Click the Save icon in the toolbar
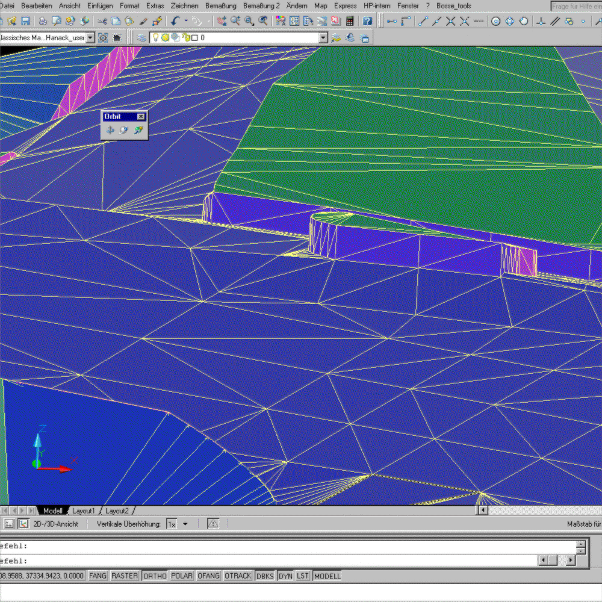 (x=25, y=21)
